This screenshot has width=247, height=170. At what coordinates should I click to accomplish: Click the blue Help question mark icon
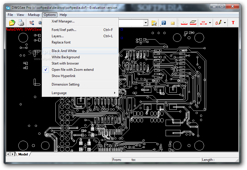[164, 23]
